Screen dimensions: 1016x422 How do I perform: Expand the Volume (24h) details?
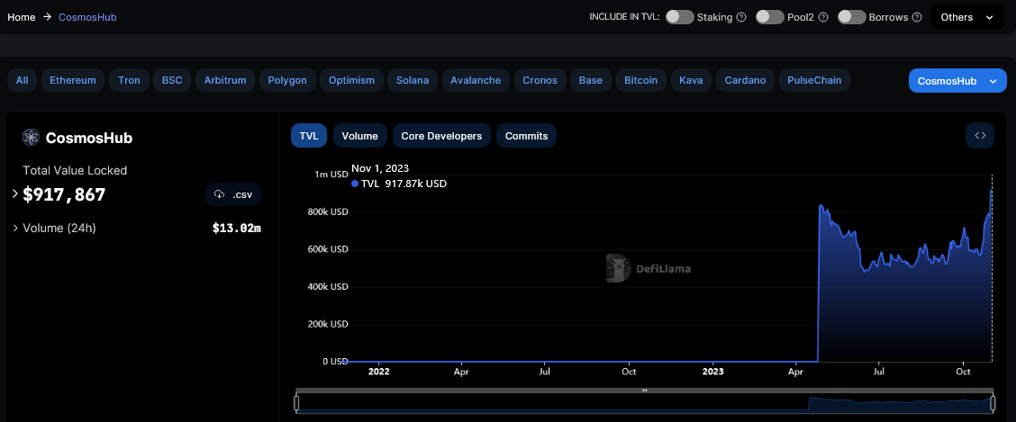[14, 228]
